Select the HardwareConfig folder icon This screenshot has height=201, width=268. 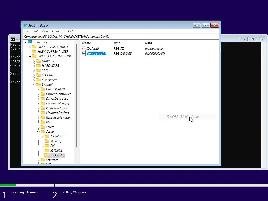(43, 103)
